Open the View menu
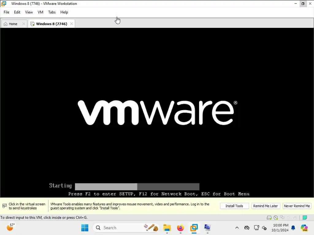Image resolution: width=314 pixels, height=235 pixels. 29,12
